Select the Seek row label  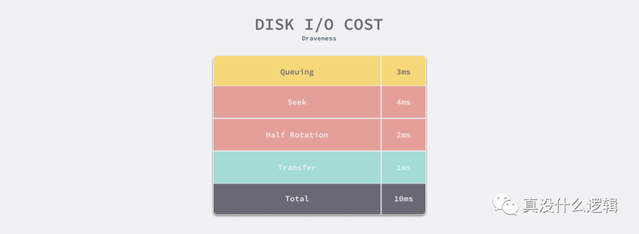tap(297, 102)
